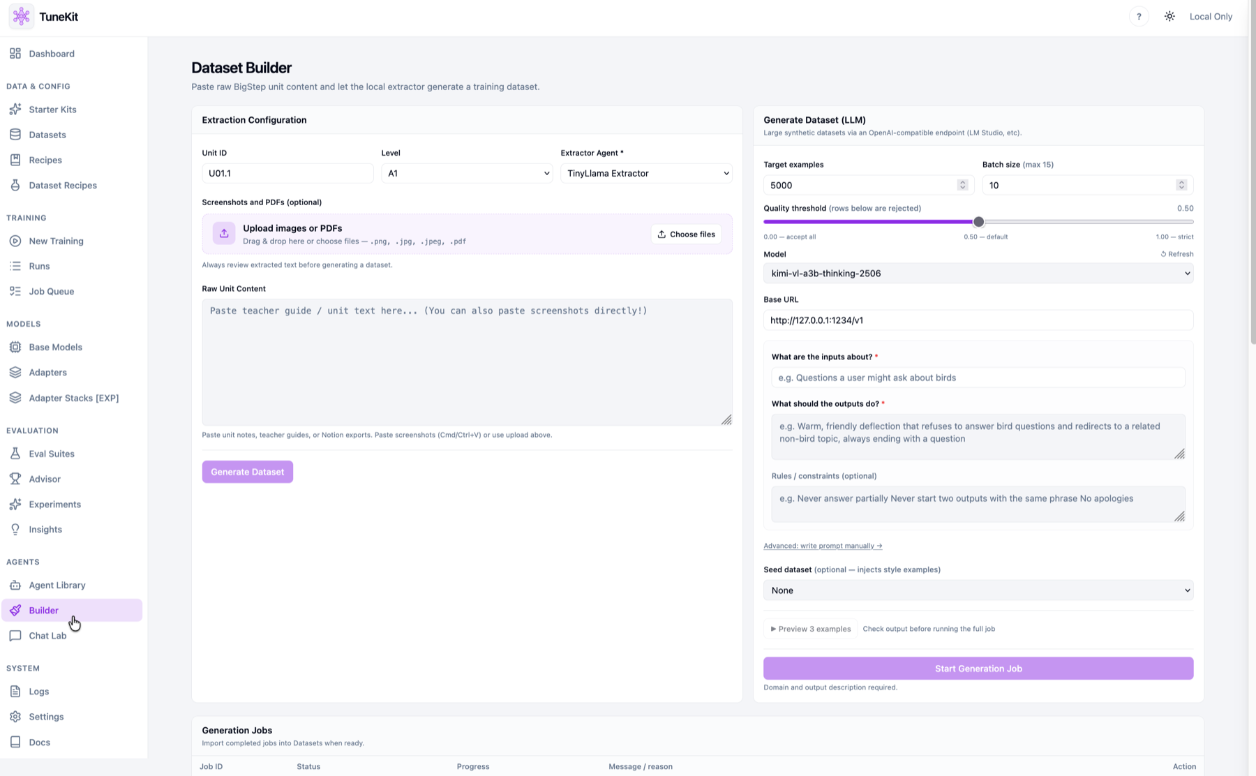This screenshot has width=1256, height=776.
Task: Click the purple upload arrow icon
Action: (224, 234)
